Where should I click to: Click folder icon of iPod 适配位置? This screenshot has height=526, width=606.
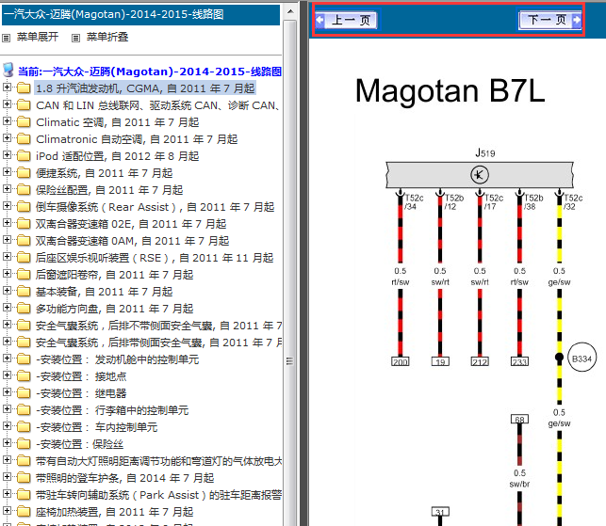[x=24, y=156]
